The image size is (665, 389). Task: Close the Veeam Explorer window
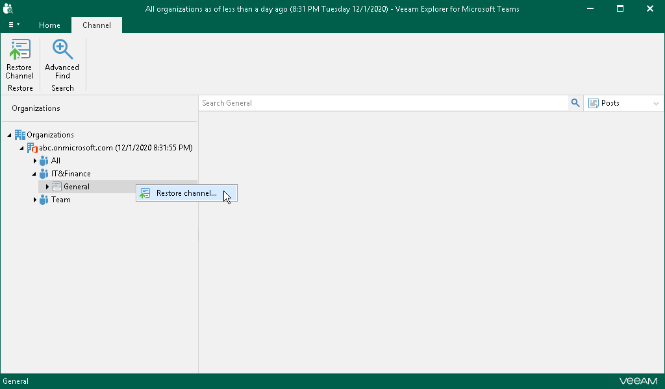[649, 8]
